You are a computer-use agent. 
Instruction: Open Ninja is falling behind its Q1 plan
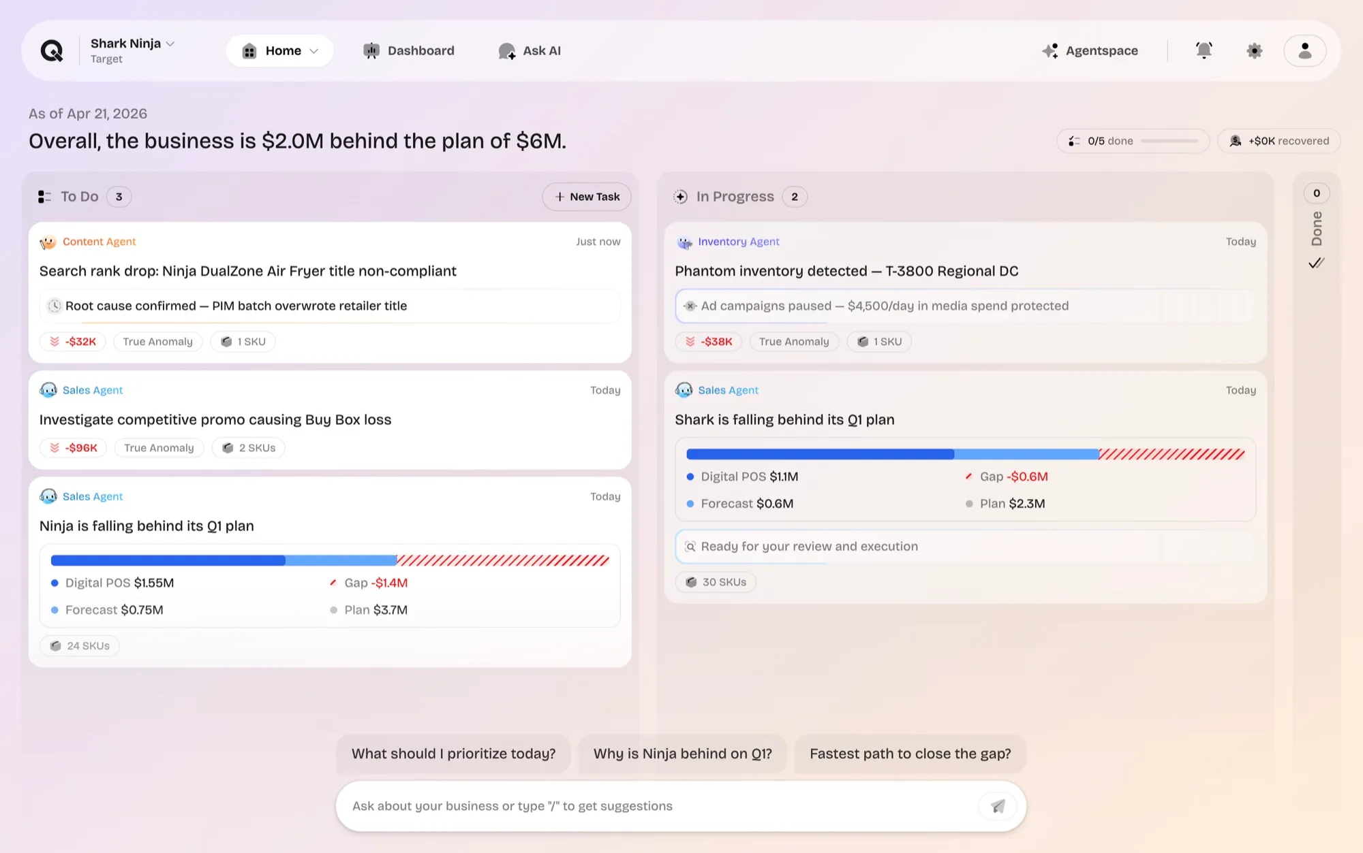(x=147, y=526)
